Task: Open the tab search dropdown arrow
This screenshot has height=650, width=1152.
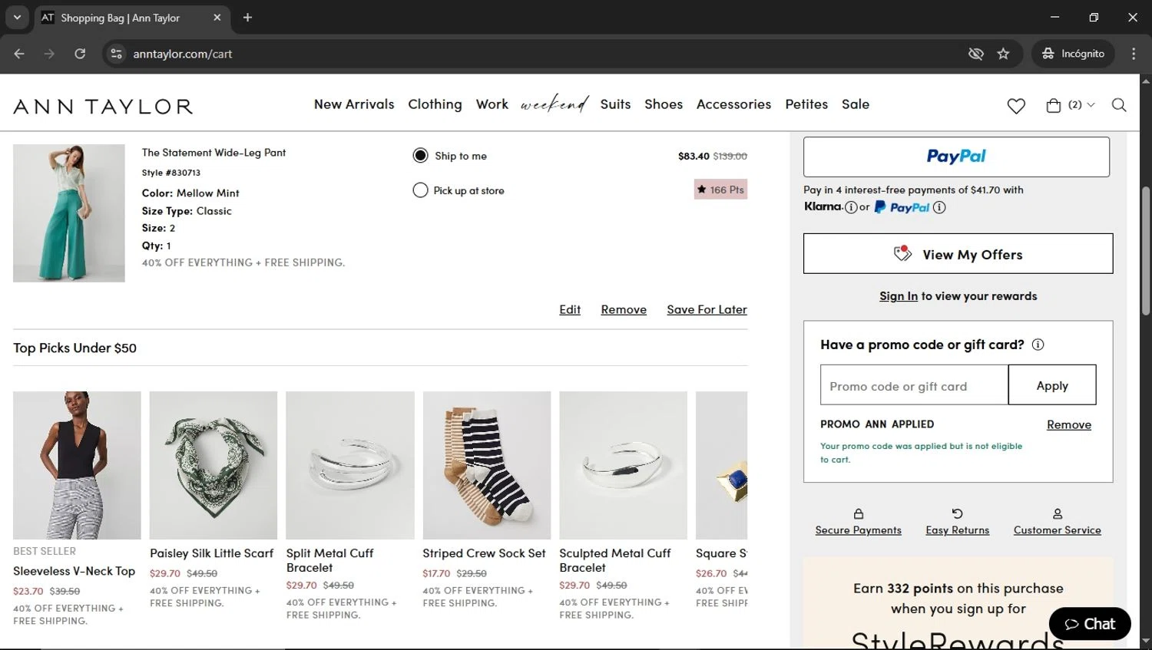Action: (x=17, y=18)
